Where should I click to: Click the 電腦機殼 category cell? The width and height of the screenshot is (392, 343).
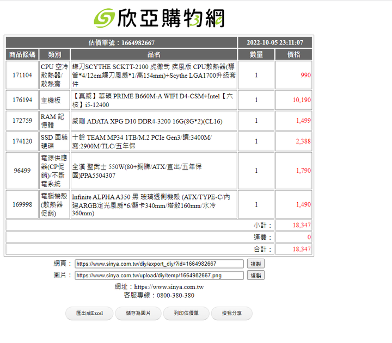coord(54,204)
